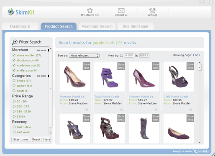The height and width of the screenshot is (156, 215).
Task: Open Promotte Purple Le... product link
Action: click(x=73, y=97)
